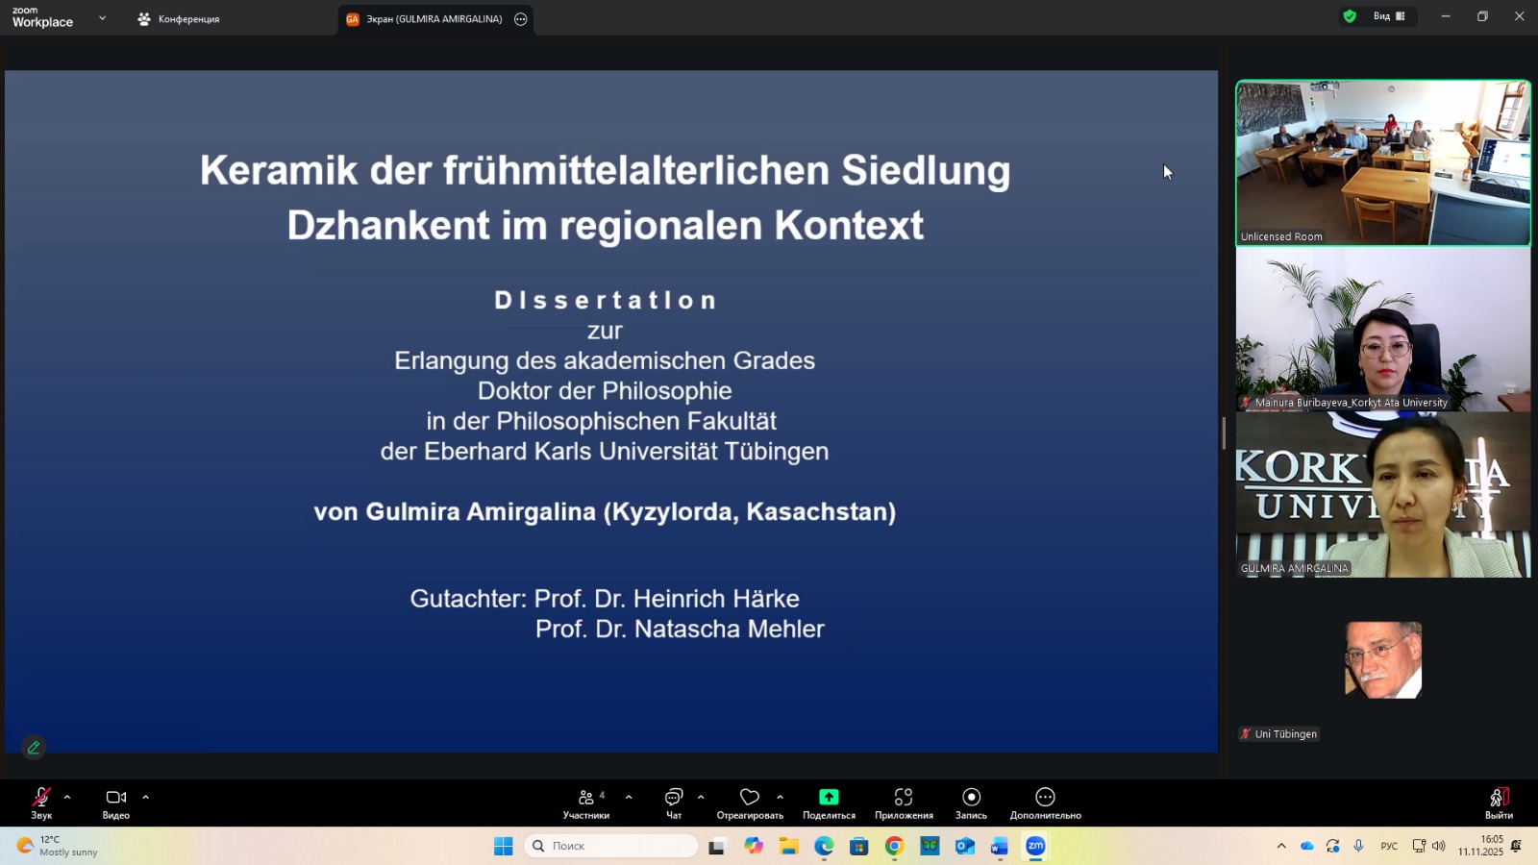Open the Apps icon in Zoom toolbar
Viewport: 1538px width, 865px height.
(x=904, y=798)
